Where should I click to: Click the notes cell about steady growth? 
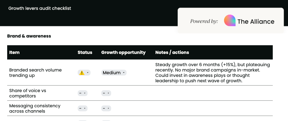(x=212, y=73)
